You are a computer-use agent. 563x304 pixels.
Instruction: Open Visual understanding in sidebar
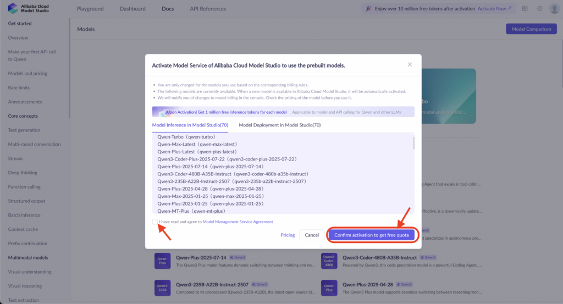coord(30,272)
